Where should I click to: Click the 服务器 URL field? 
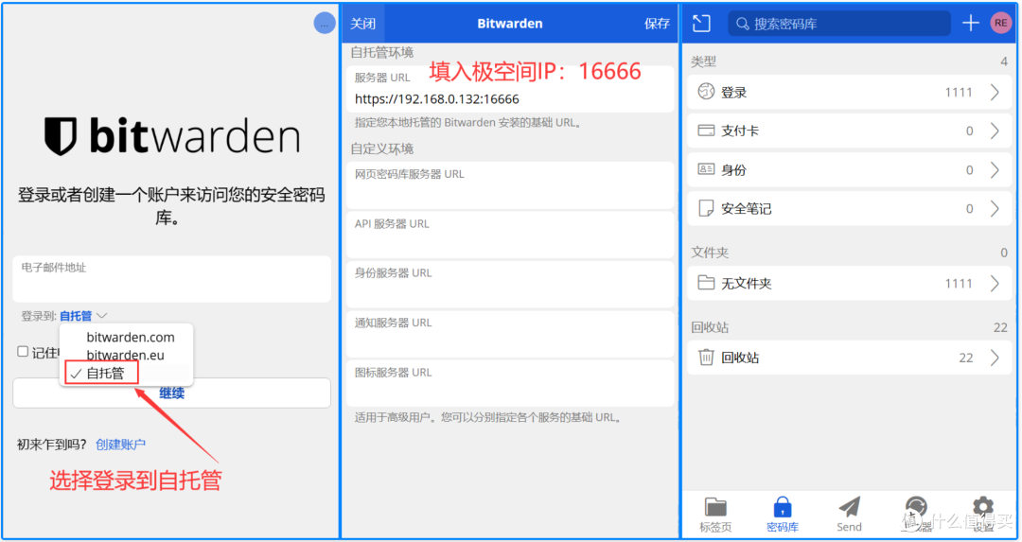coord(510,89)
